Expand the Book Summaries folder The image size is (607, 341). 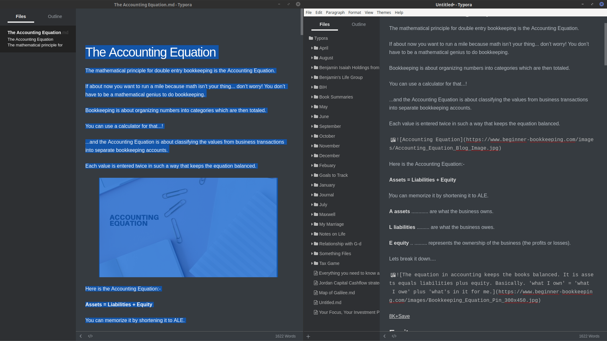(312, 97)
